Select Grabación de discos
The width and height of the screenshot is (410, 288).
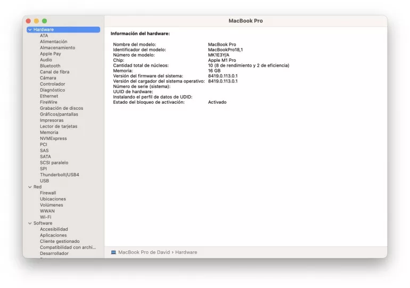pyautogui.click(x=62, y=108)
